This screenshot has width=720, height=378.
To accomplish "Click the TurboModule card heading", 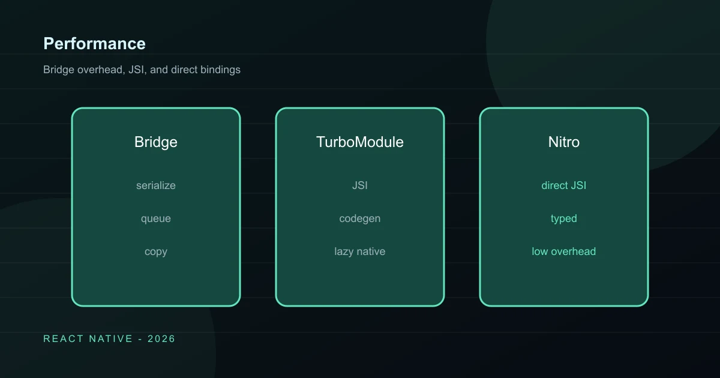I will [x=360, y=142].
